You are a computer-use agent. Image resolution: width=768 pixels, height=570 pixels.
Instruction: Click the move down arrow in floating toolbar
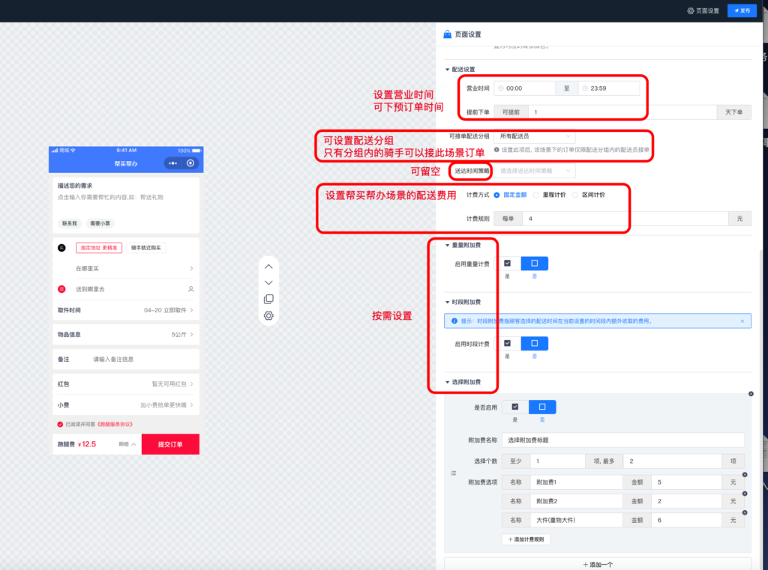tap(268, 282)
